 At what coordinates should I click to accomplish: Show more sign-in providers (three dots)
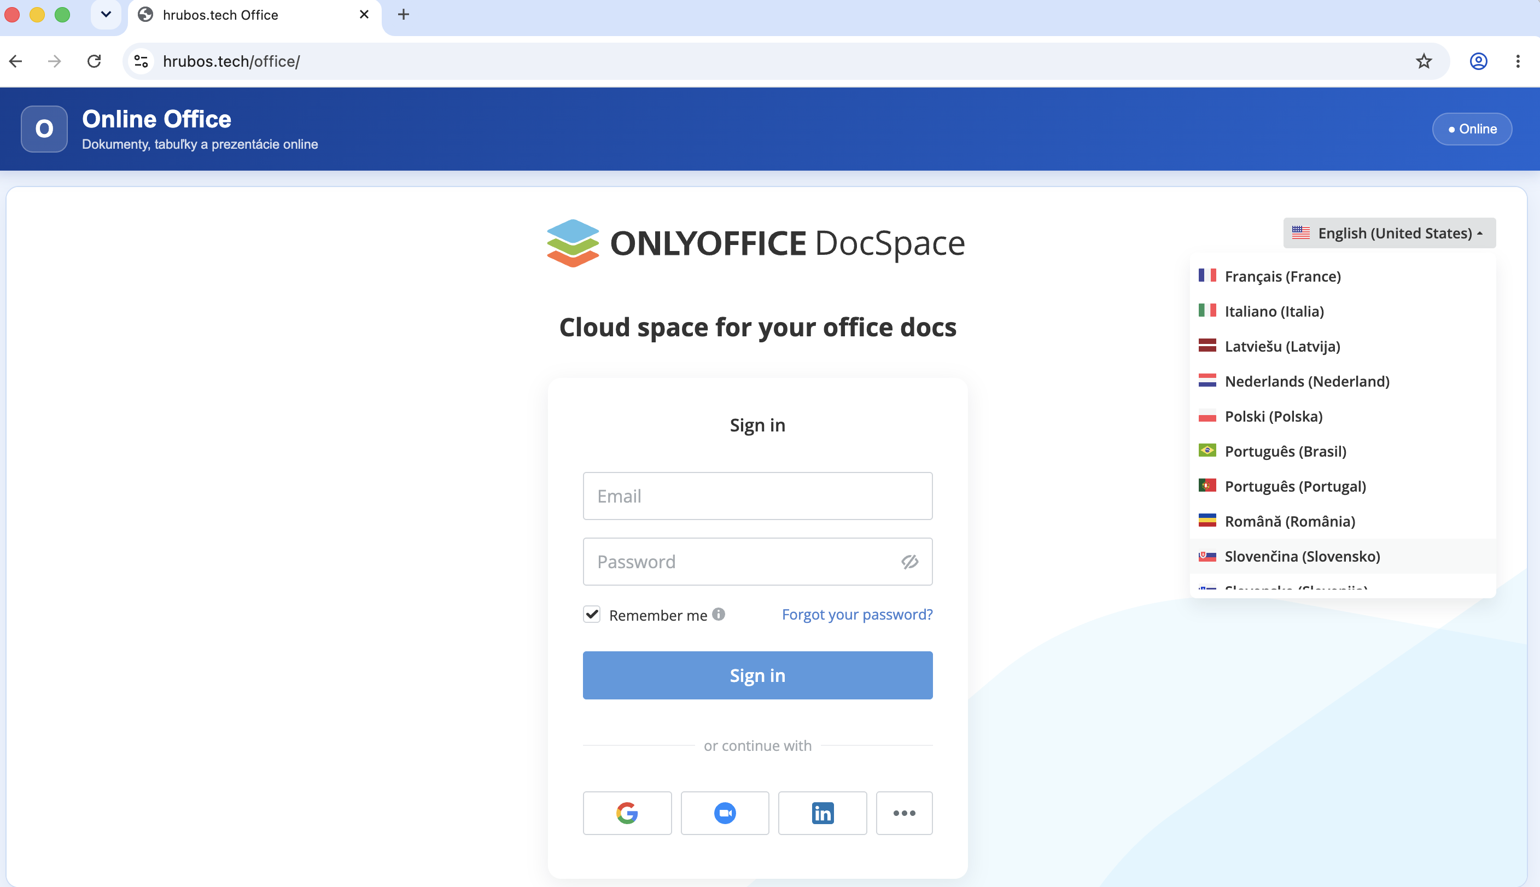904,813
